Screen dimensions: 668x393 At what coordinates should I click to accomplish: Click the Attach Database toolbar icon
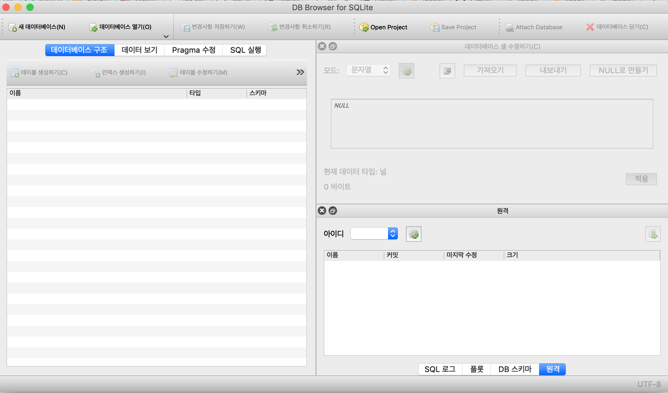click(x=509, y=28)
